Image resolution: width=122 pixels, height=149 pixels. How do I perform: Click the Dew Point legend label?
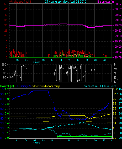coord(109,86)
